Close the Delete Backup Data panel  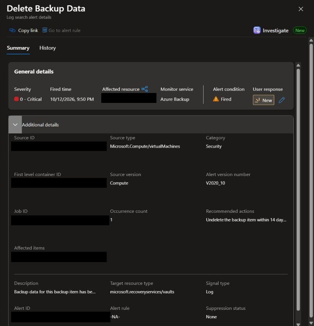pos(301,9)
